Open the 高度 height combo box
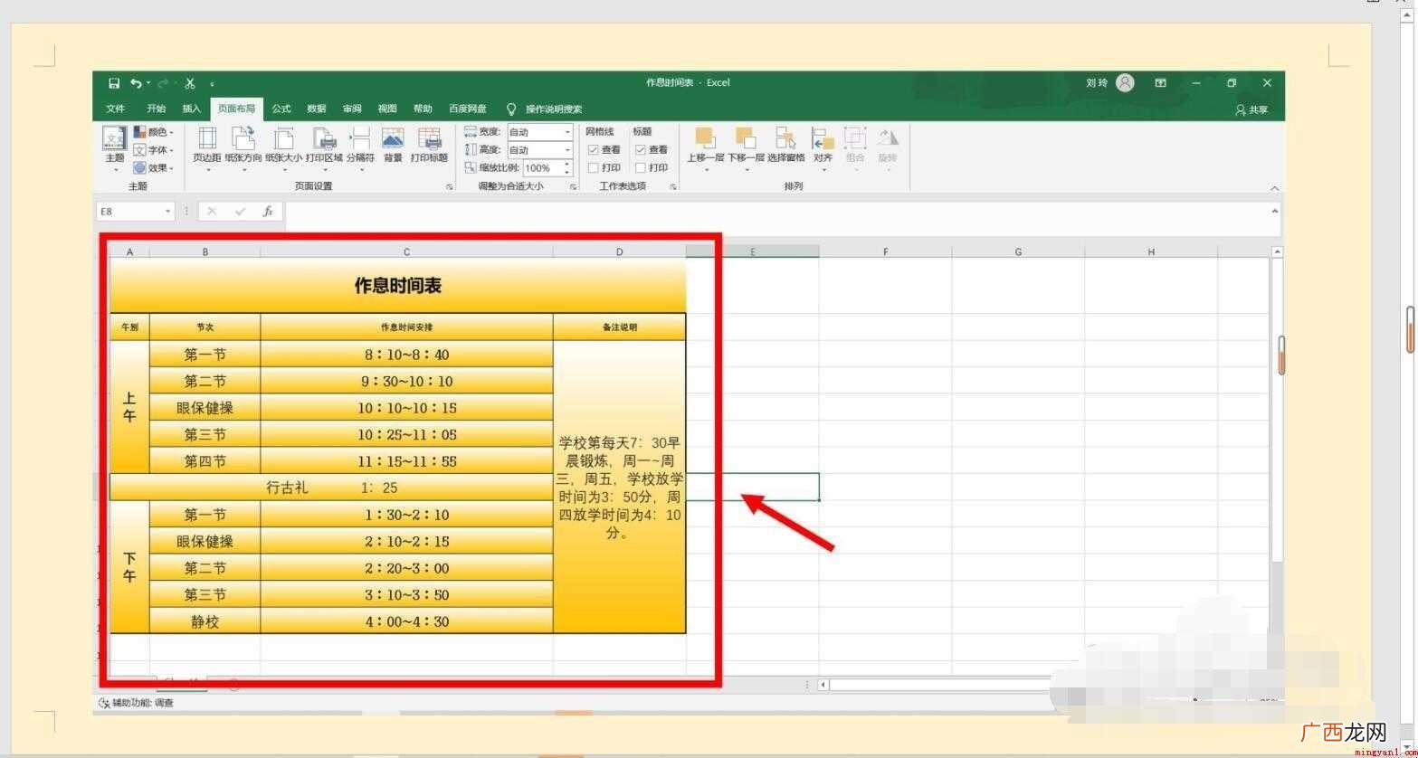The width and height of the screenshot is (1418, 758). (539, 150)
